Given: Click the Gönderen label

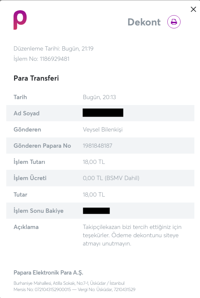Looking at the screenshot, I should pos(27,130).
